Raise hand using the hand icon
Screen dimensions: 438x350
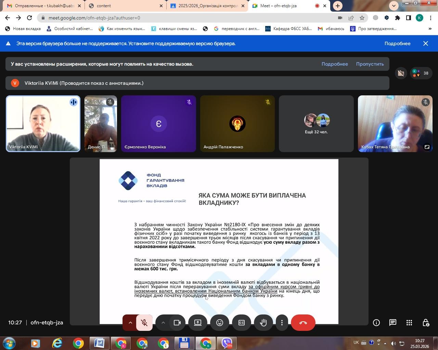click(263, 323)
